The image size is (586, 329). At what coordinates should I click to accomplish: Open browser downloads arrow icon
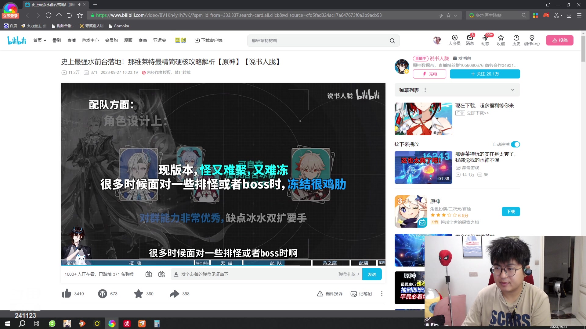tap(569, 15)
